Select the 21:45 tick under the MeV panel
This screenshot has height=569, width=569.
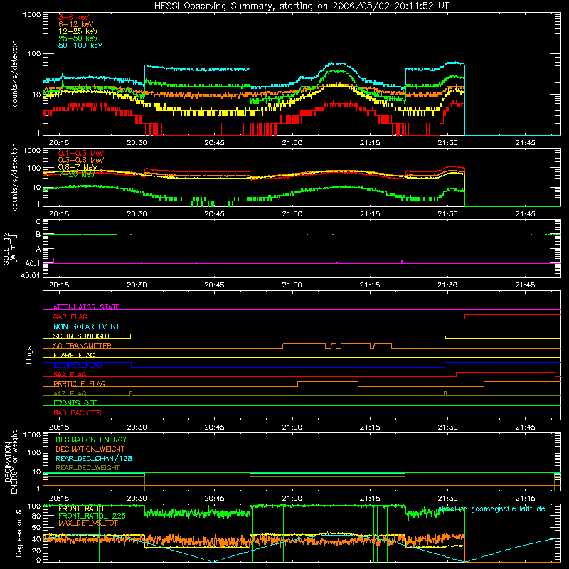[525, 214]
